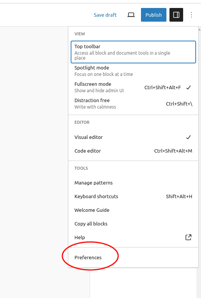Click the Publish button
This screenshot has height=298, width=201.
point(154,15)
